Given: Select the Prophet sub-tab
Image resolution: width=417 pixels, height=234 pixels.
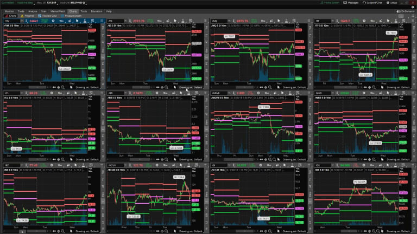Looking at the screenshot, I should click(27, 16).
